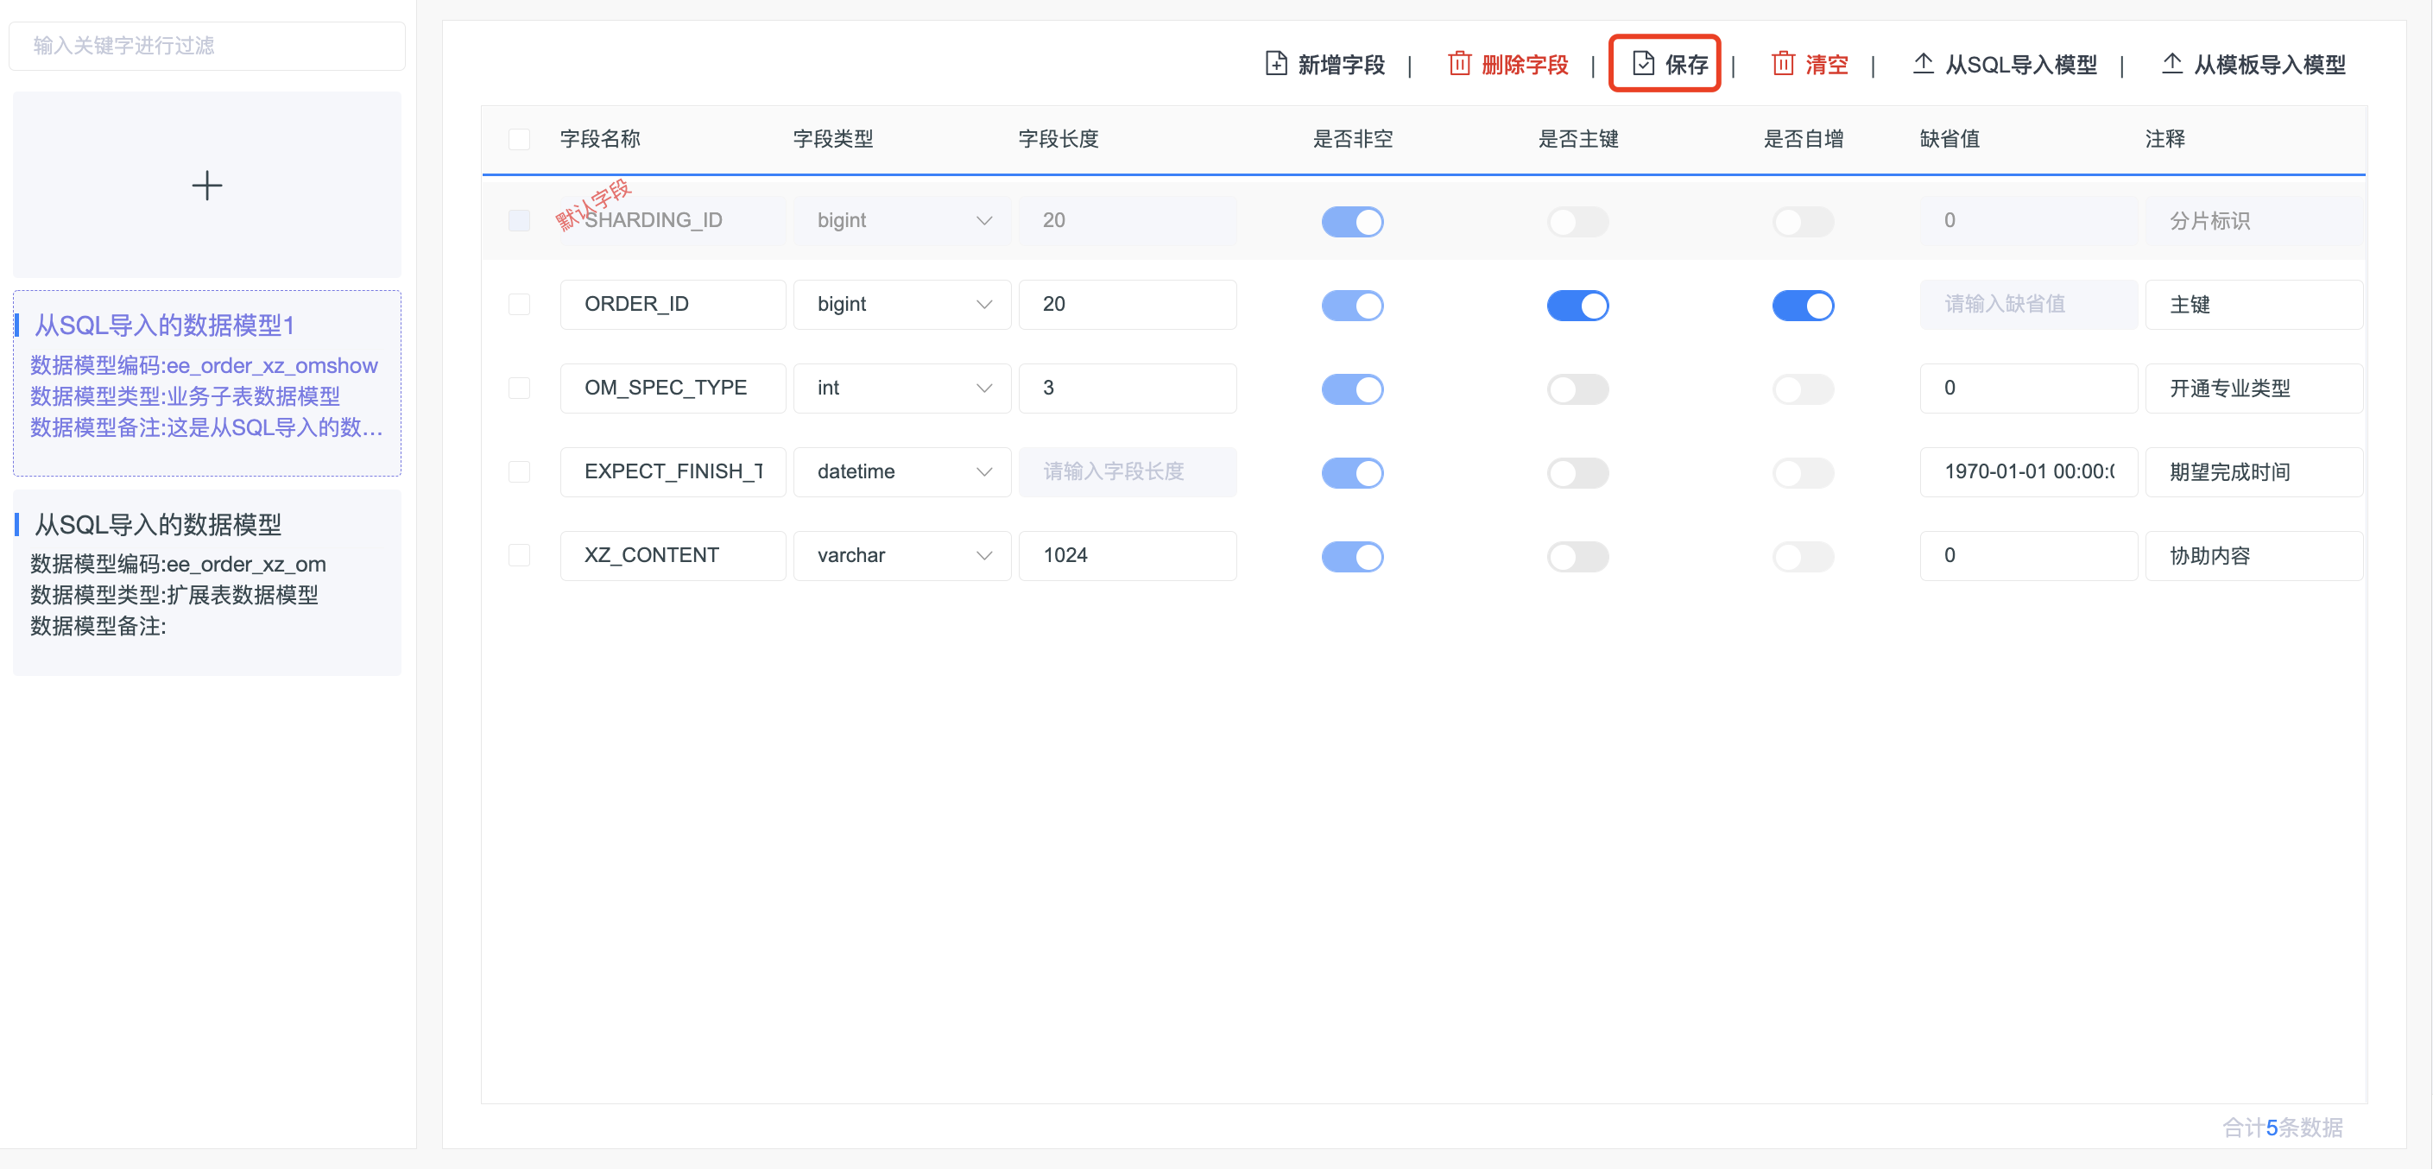Click 新增字段 button label
Screen dimensions: 2433x1169
click(1341, 64)
